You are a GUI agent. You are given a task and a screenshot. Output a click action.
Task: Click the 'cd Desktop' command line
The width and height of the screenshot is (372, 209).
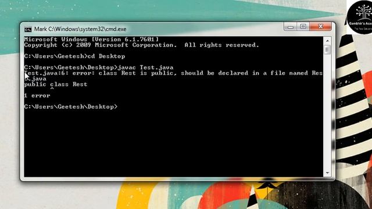(x=74, y=56)
